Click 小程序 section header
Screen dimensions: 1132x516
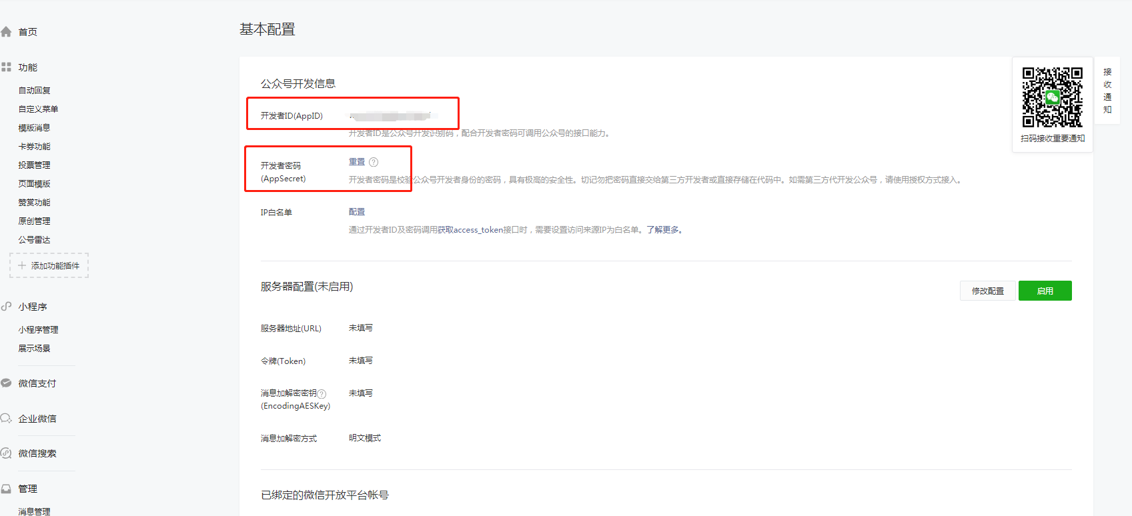[33, 307]
